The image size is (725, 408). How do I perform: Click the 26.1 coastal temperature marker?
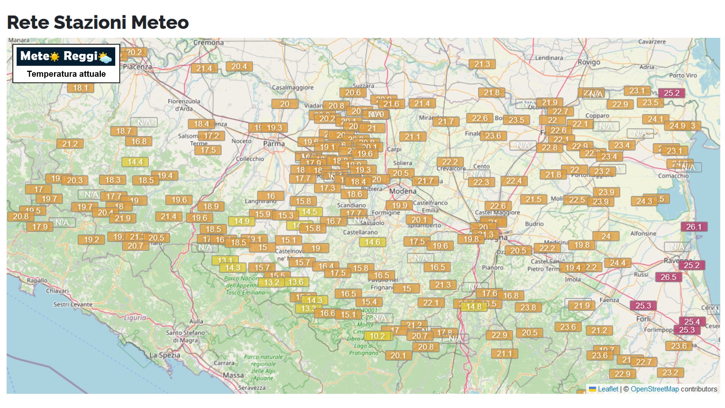[x=694, y=227]
